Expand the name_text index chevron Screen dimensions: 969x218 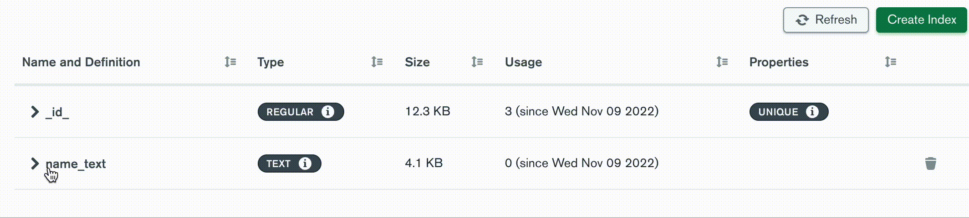[x=35, y=163]
